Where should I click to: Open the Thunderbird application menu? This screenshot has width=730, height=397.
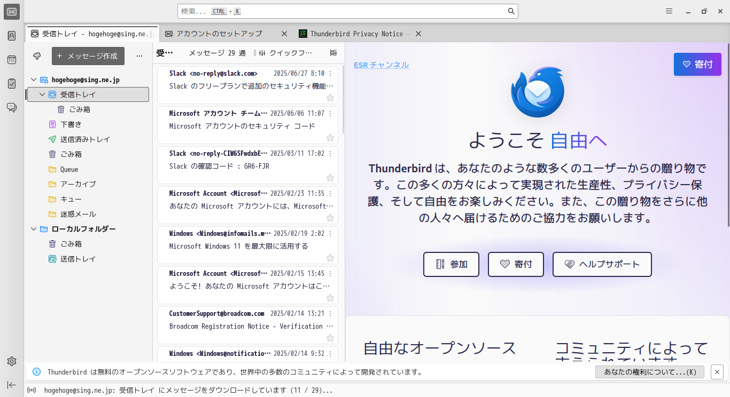click(669, 11)
